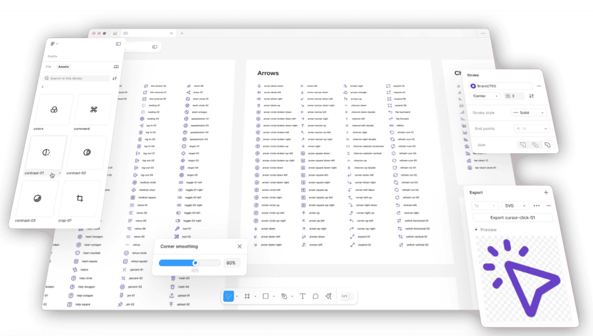Click the flip-backward icon in Arrows

pos(390,112)
